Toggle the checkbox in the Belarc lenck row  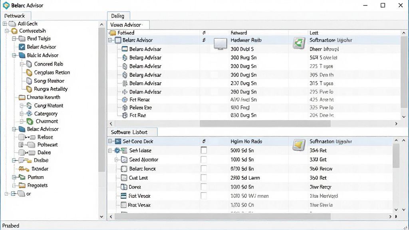tap(204, 169)
